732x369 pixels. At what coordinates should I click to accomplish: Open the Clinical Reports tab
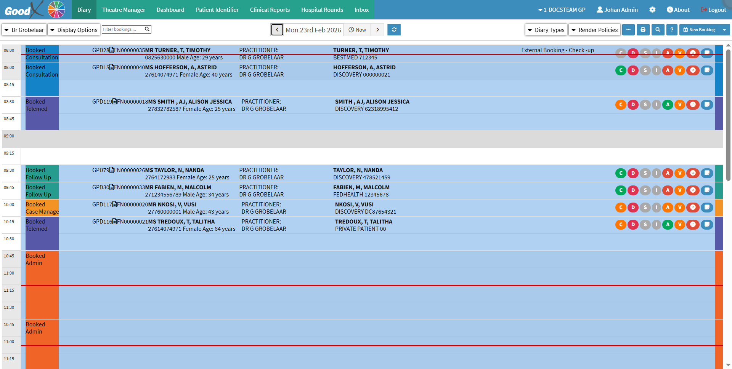pyautogui.click(x=270, y=10)
